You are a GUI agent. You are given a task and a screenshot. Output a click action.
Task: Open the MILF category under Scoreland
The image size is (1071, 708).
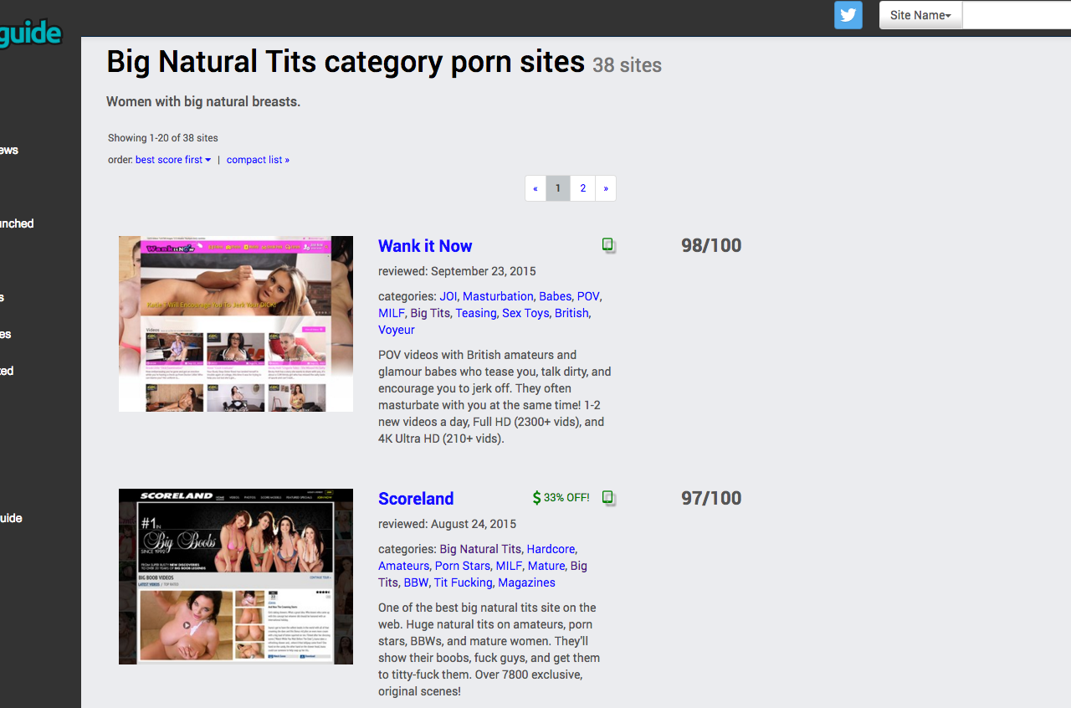click(x=509, y=566)
